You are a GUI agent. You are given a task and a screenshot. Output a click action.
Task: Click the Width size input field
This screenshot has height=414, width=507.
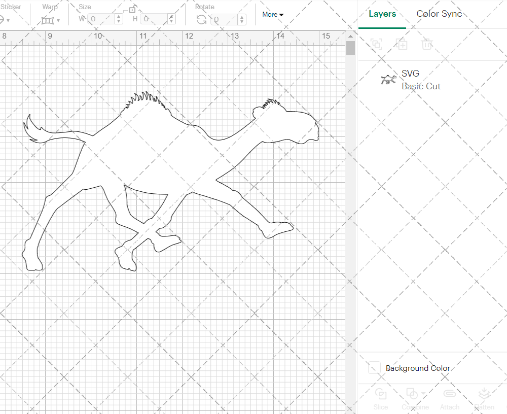(101, 19)
